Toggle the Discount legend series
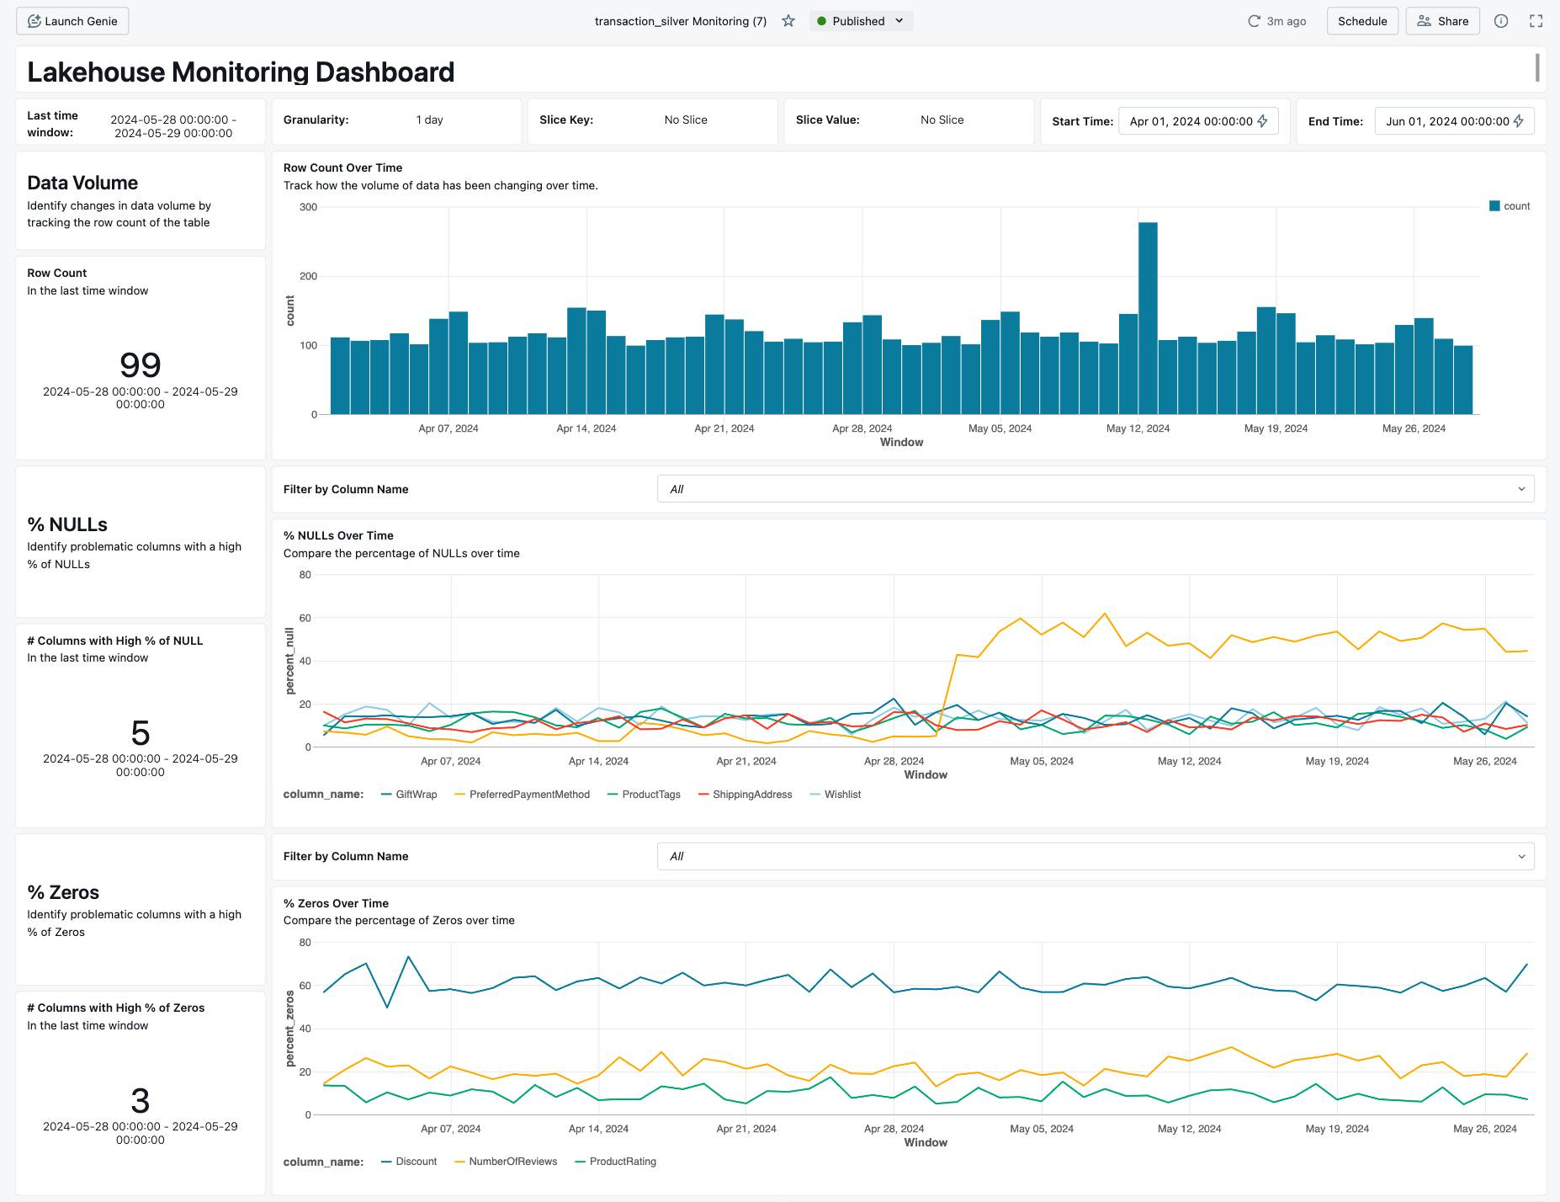 [410, 1162]
